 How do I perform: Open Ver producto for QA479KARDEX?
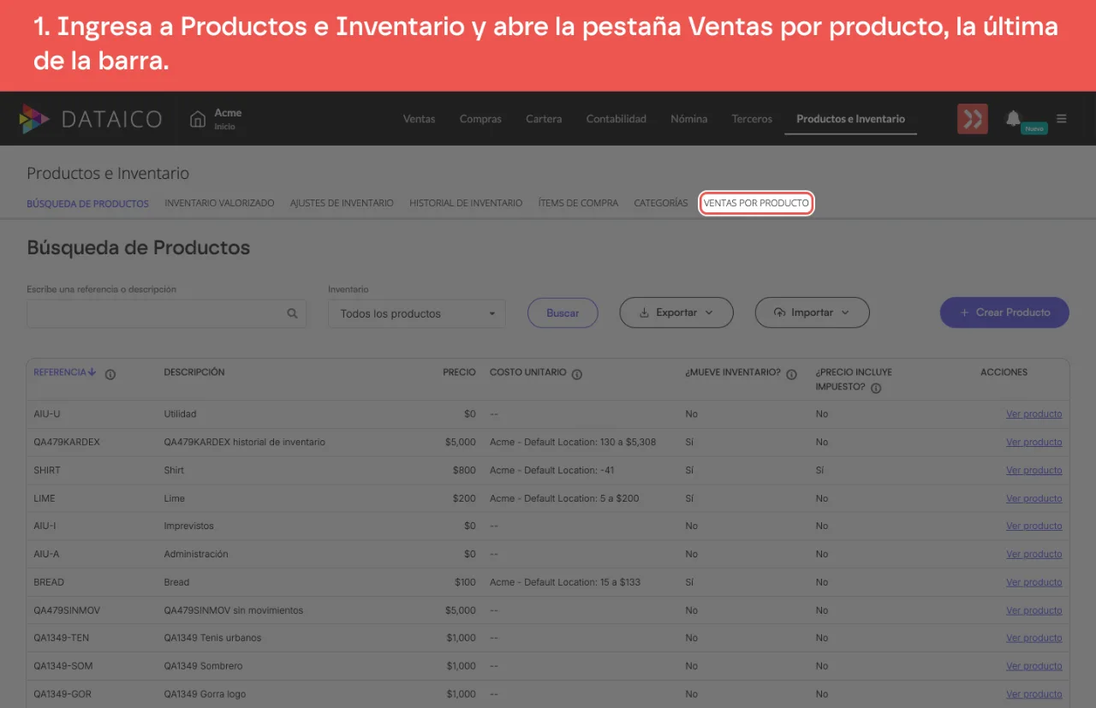[1033, 443]
